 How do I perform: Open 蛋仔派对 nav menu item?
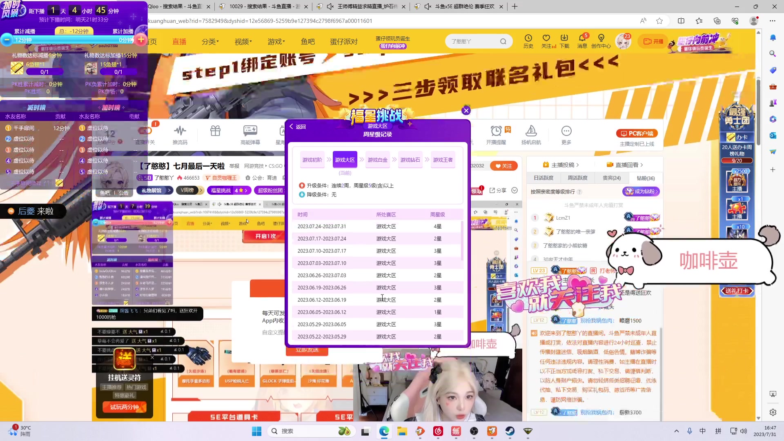pyautogui.click(x=344, y=42)
